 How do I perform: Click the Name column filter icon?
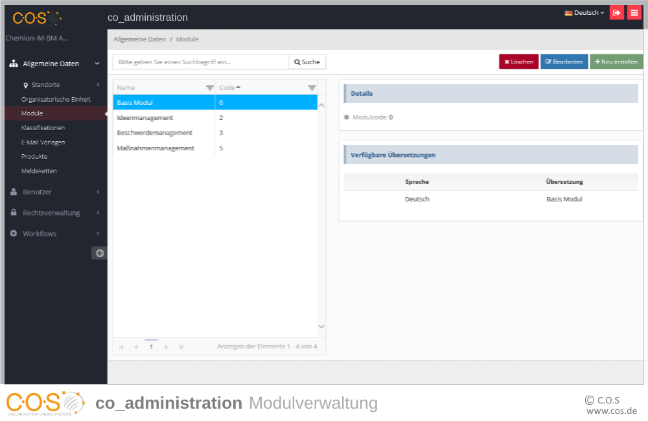(x=209, y=87)
